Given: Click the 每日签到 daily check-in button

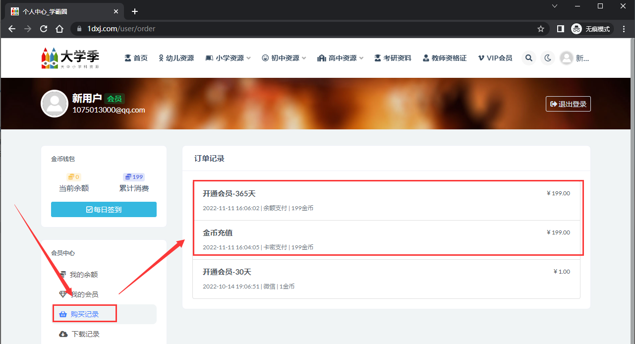Looking at the screenshot, I should [104, 210].
